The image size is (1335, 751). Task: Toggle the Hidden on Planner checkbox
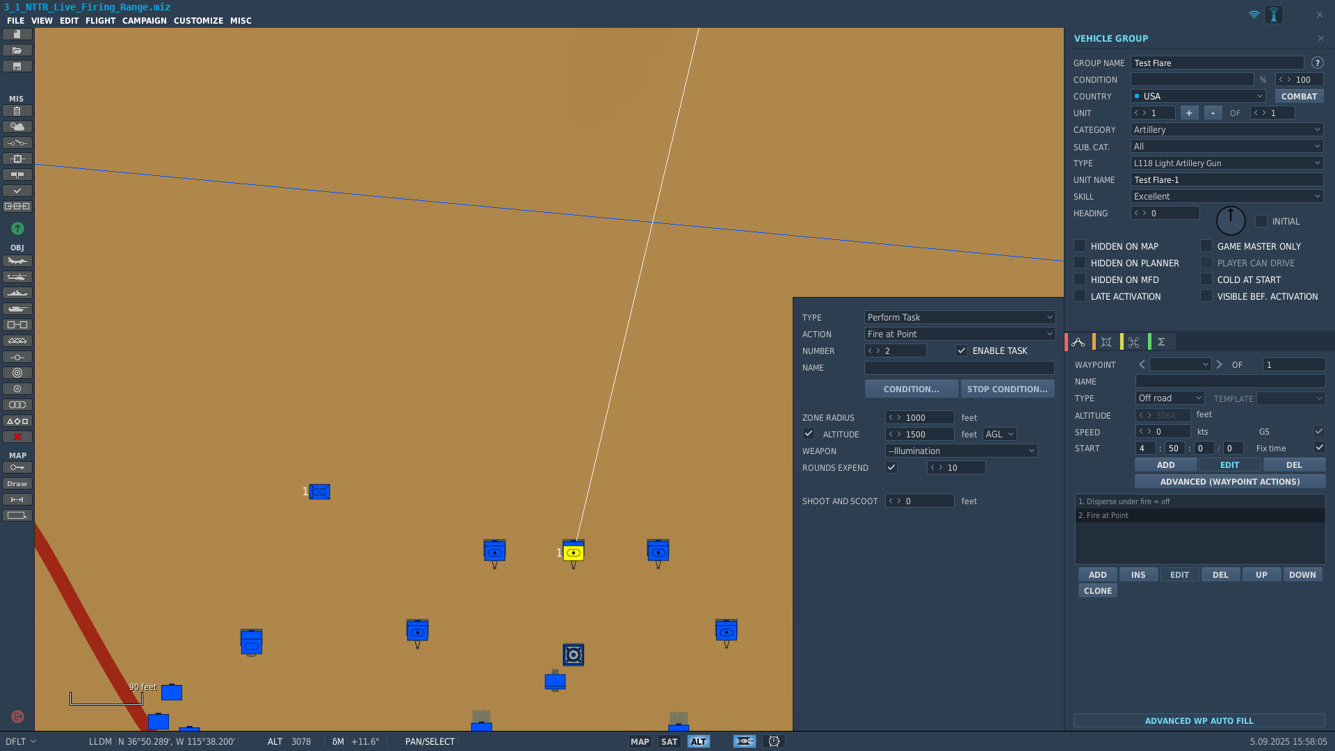pos(1080,262)
